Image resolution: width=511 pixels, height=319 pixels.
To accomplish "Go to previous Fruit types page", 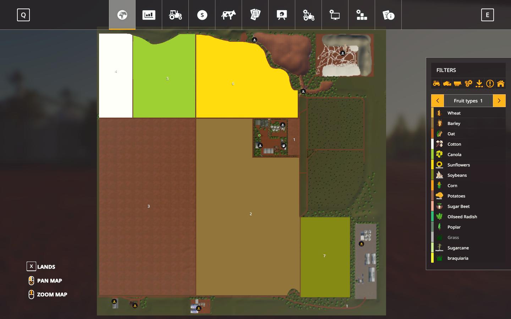I will click(x=438, y=101).
